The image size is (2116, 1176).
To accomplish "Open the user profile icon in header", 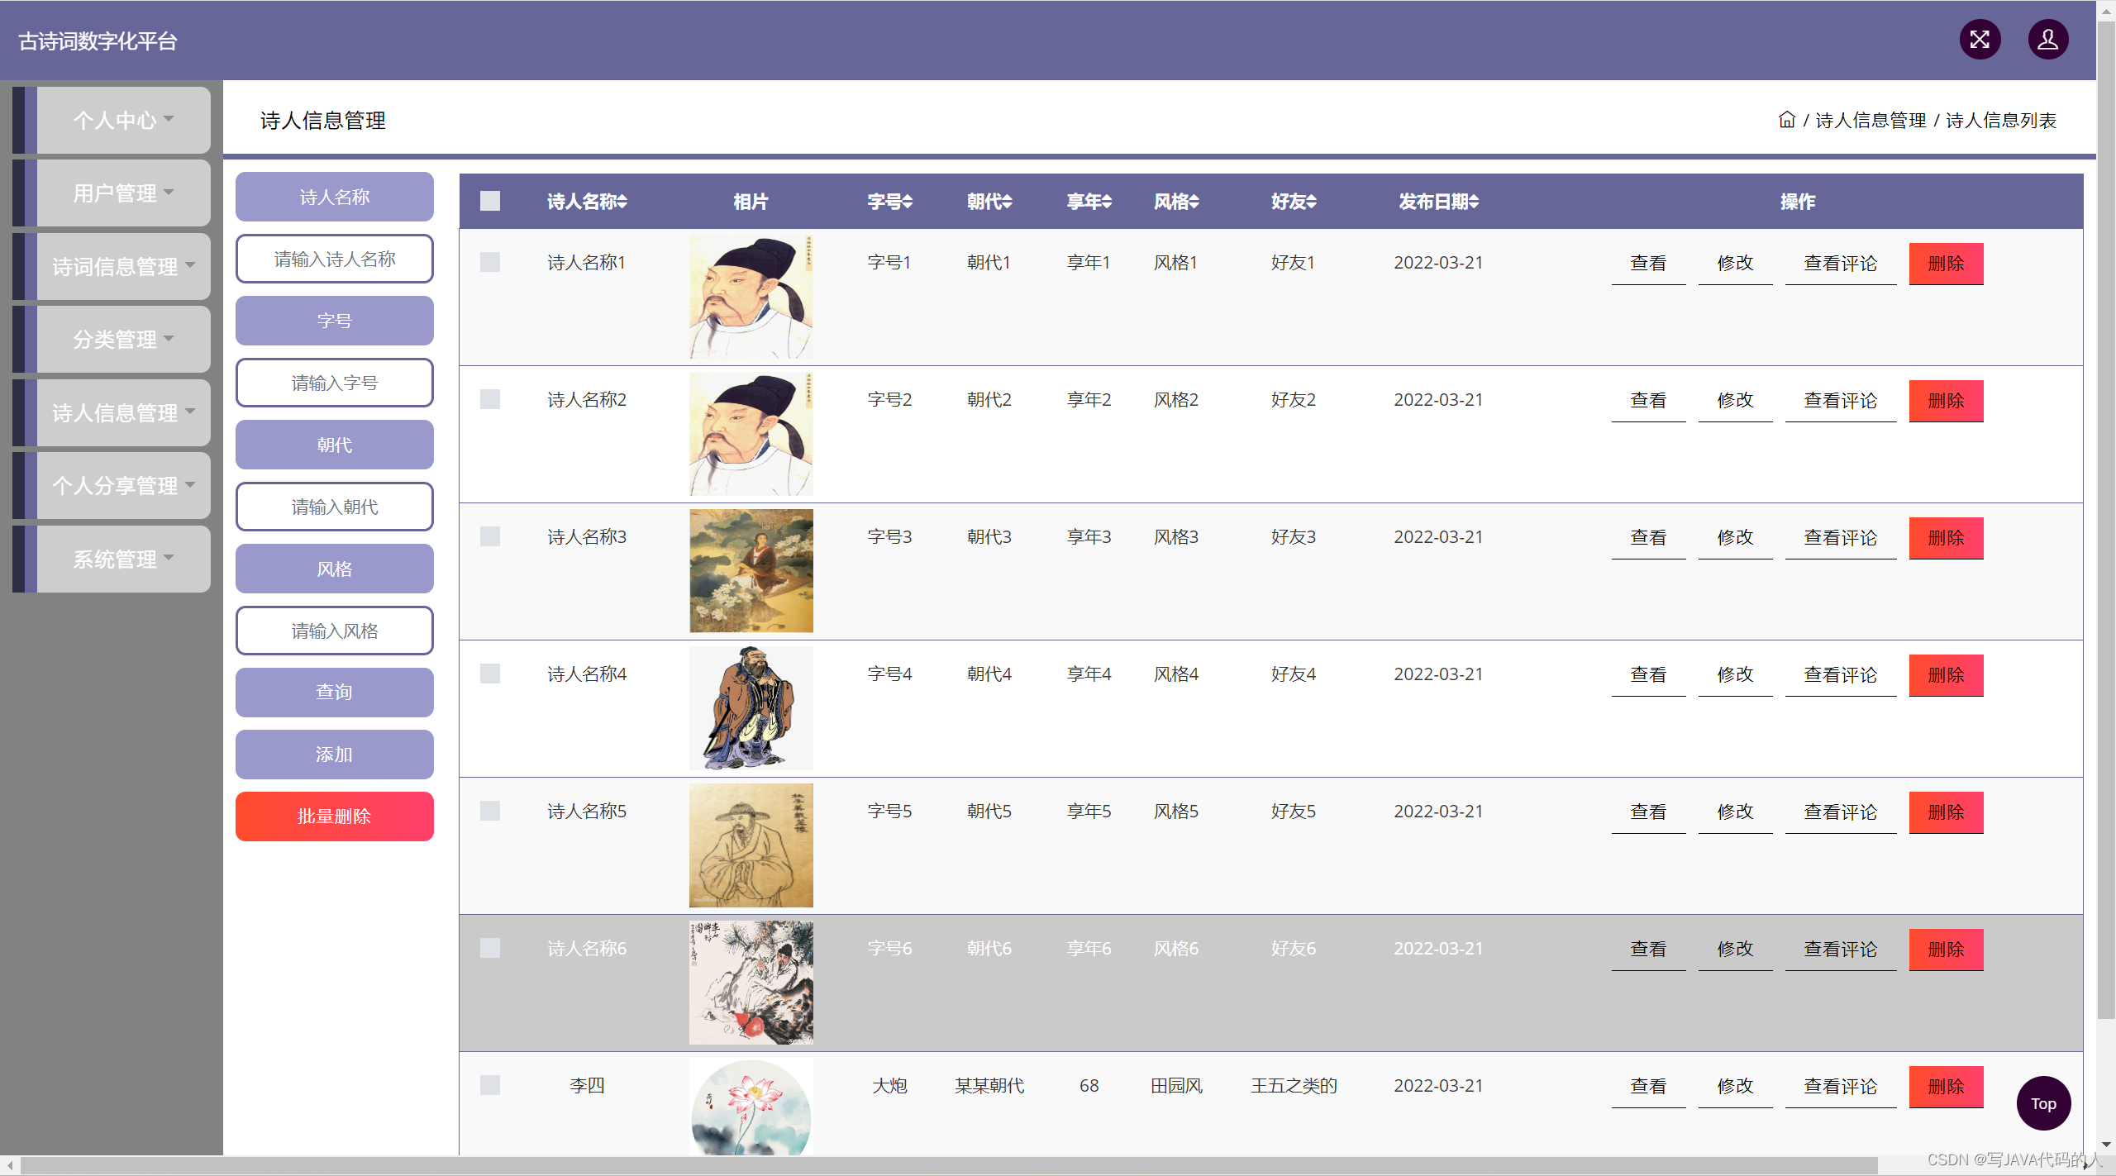I will (2047, 40).
